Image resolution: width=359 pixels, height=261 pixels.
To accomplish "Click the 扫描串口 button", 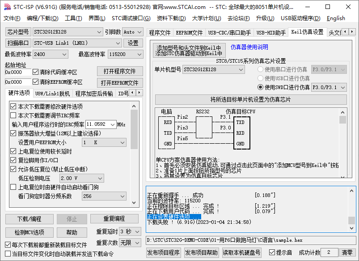I will point(18,43).
